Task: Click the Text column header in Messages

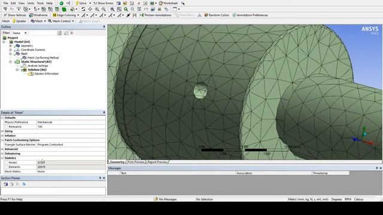Action: tap(178, 173)
